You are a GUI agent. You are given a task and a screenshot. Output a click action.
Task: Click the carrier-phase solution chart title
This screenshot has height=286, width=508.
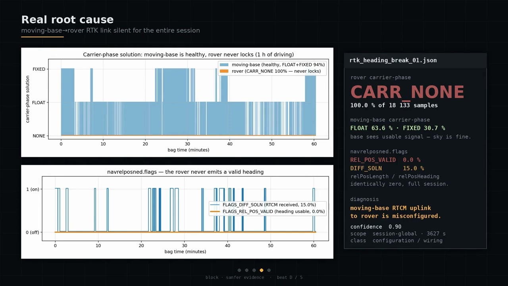[x=189, y=54]
